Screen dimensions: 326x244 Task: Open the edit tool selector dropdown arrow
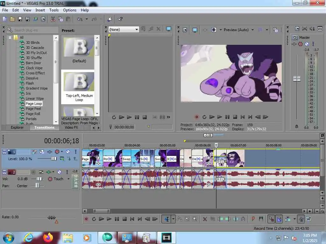[x=173, y=219]
